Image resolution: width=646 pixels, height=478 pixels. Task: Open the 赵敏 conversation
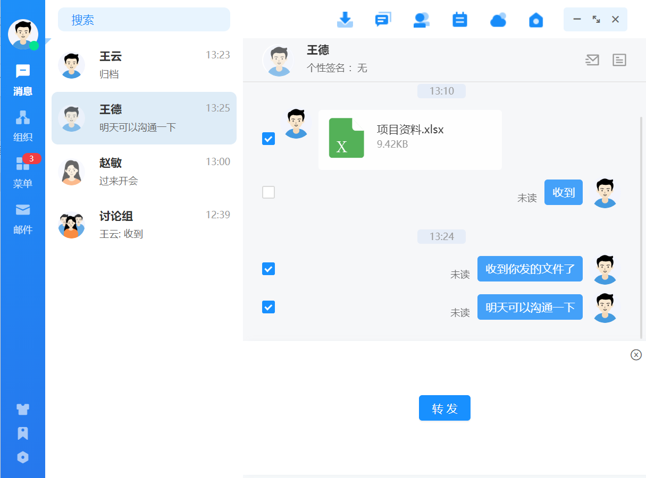(144, 171)
